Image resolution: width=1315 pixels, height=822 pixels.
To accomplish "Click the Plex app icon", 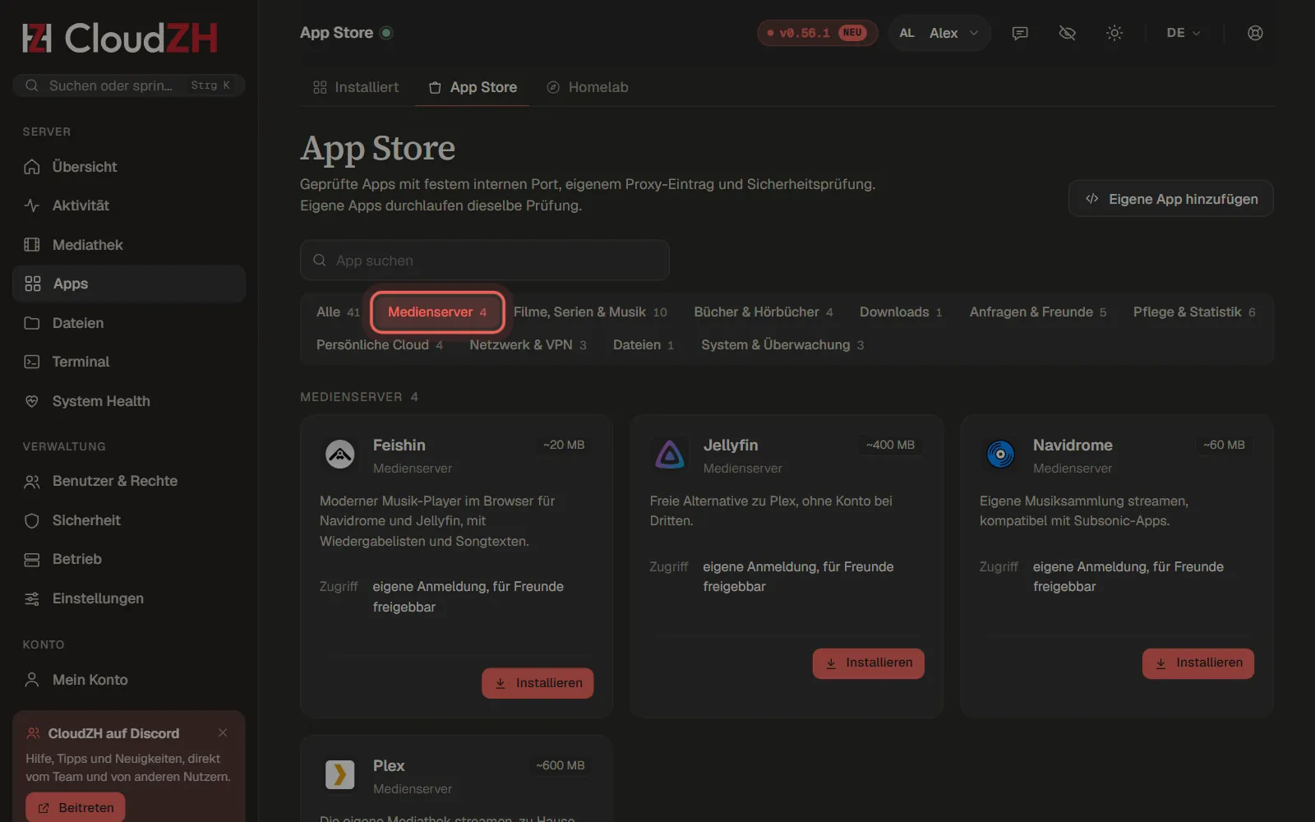I will point(340,774).
